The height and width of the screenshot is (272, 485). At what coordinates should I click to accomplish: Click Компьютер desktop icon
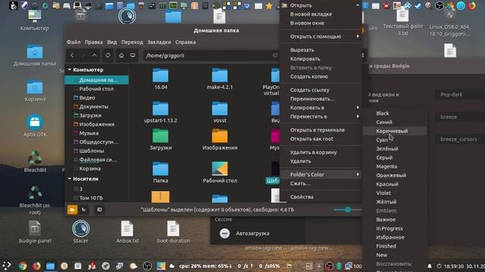(35, 20)
